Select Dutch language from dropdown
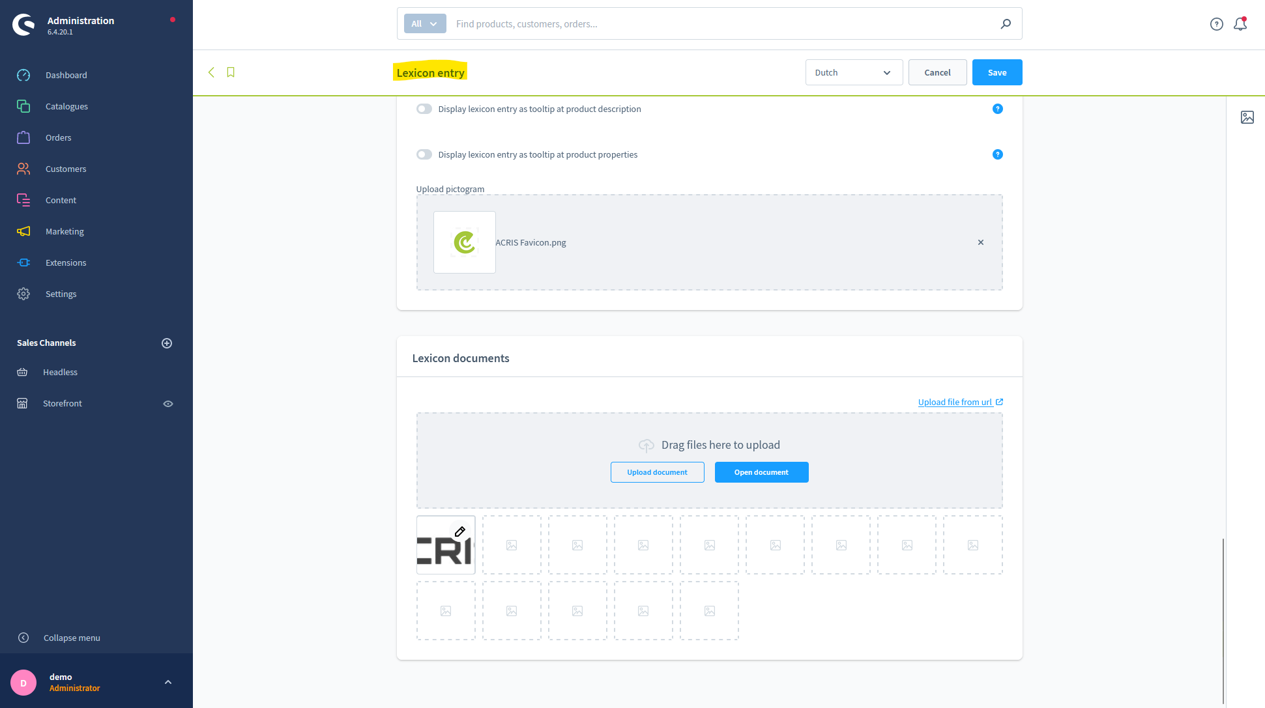The height and width of the screenshot is (708, 1265). [852, 72]
